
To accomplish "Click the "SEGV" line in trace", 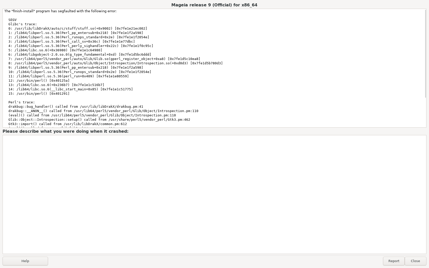I will click(x=12, y=20).
